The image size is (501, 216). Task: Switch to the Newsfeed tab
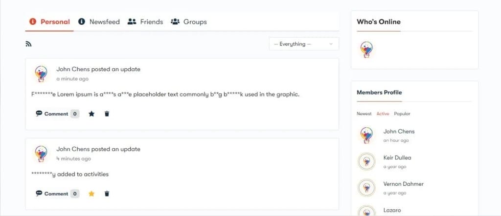[99, 22]
